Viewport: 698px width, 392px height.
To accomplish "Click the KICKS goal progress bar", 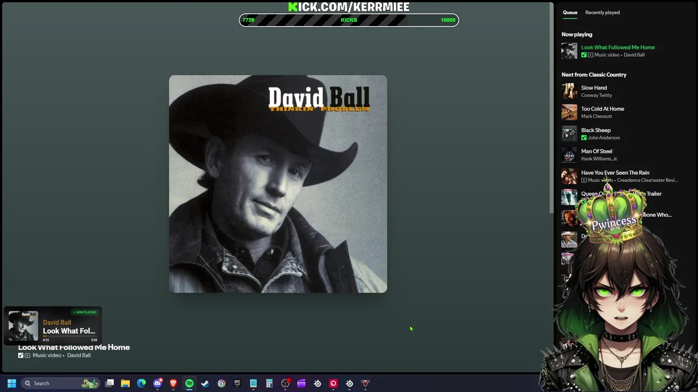I will pyautogui.click(x=349, y=20).
